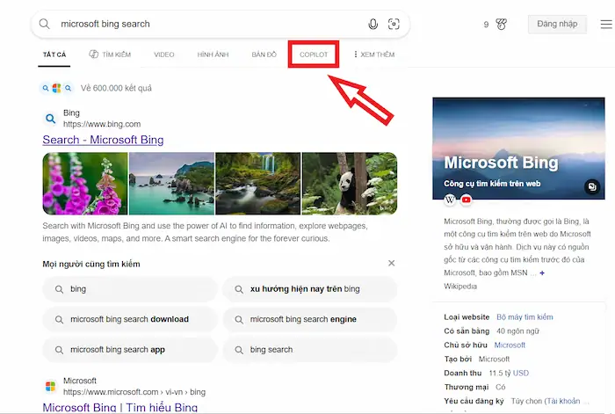
Task: Open 'Microsoft Bing | Tìm hiểu Bing' link
Action: coord(120,408)
